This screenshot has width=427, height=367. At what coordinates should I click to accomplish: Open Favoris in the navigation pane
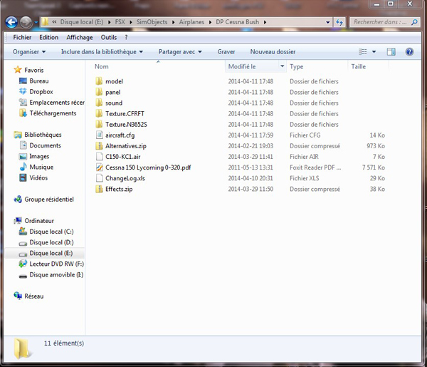click(x=33, y=70)
